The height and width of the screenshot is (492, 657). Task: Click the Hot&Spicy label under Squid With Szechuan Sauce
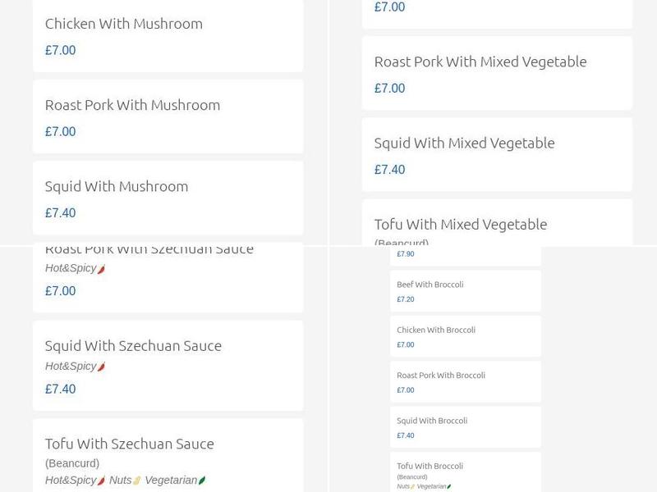click(71, 366)
